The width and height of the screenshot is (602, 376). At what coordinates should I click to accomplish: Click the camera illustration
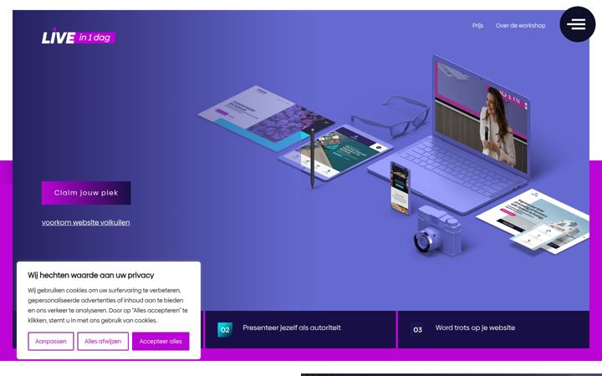click(437, 230)
